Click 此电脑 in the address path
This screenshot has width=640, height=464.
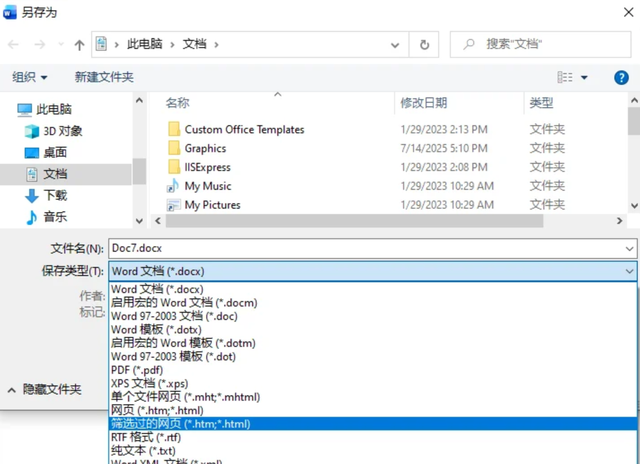[145, 44]
